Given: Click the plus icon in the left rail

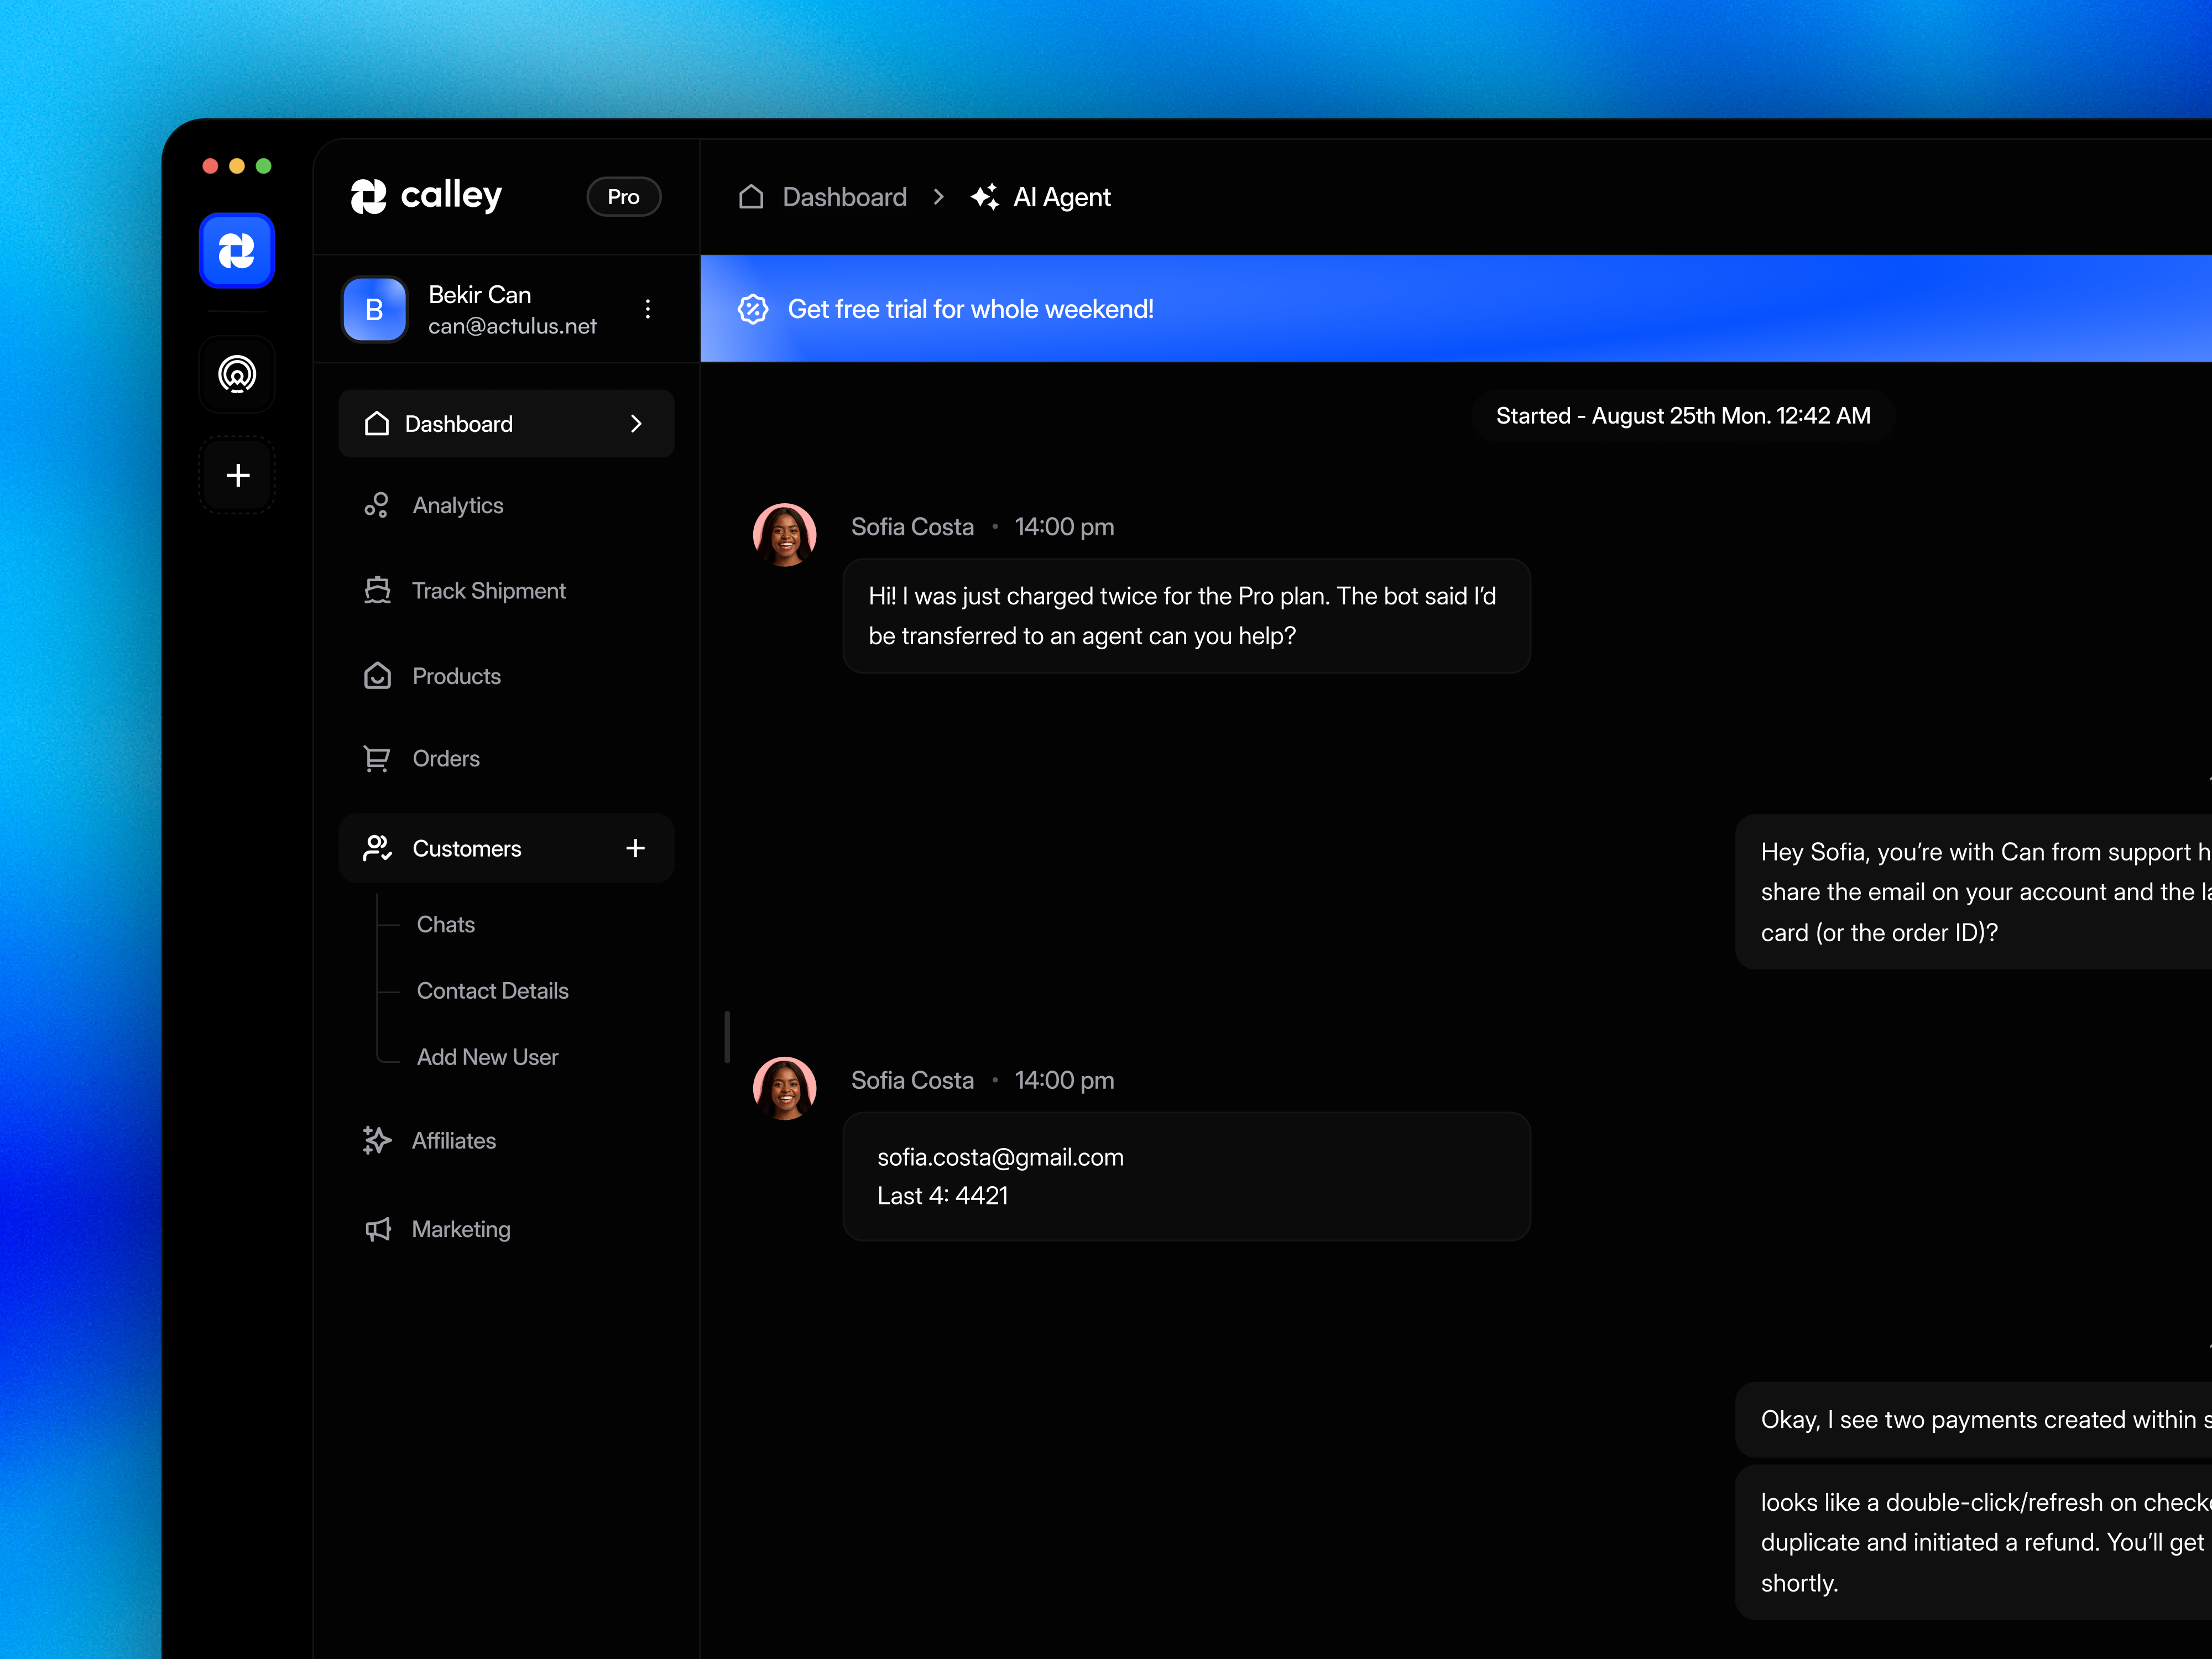Looking at the screenshot, I should pos(237,475).
